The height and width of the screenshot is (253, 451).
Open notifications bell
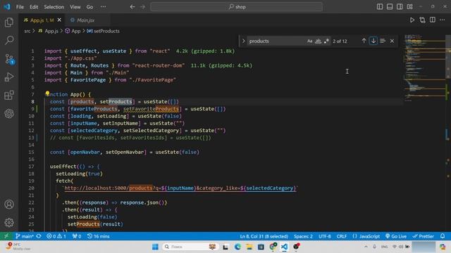(x=443, y=236)
